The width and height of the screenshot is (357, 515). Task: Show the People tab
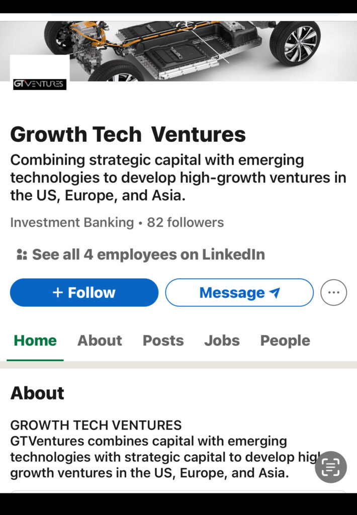[x=285, y=340]
